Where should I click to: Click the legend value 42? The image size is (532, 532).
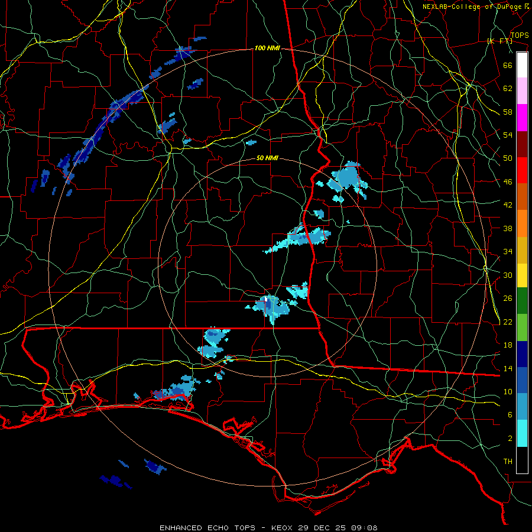(x=508, y=205)
